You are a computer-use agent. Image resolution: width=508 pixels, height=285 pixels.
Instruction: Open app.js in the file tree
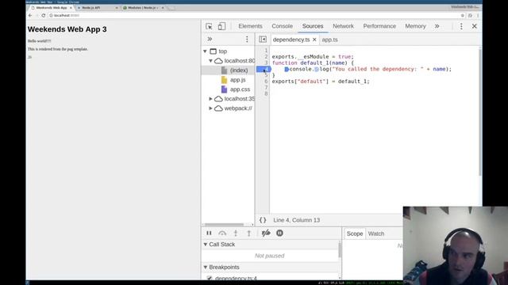point(237,80)
